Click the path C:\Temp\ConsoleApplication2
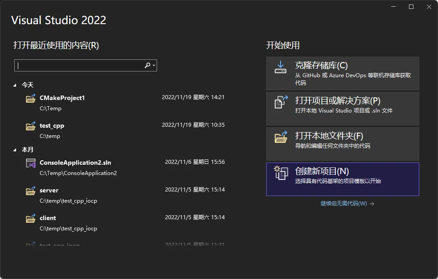Viewport: 438px width, 279px height. (x=78, y=173)
